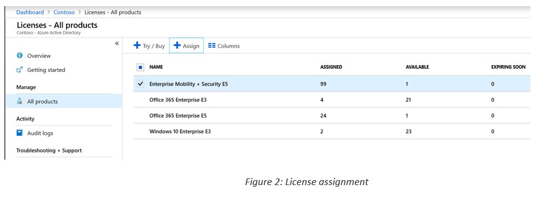Click the Troubleshooting + Support section heading
Image resolution: width=537 pixels, height=200 pixels.
[49, 150]
